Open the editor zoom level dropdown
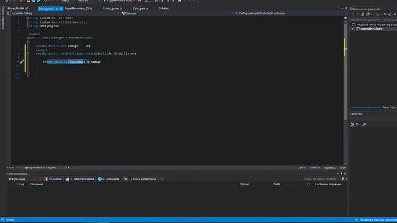Image resolution: width=397 pixels, height=223 pixels. [x=14, y=168]
